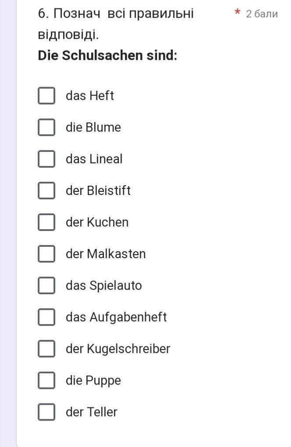The width and height of the screenshot is (291, 447).
Task: Tick the 'die Blume' checkbox
Action: (46, 127)
